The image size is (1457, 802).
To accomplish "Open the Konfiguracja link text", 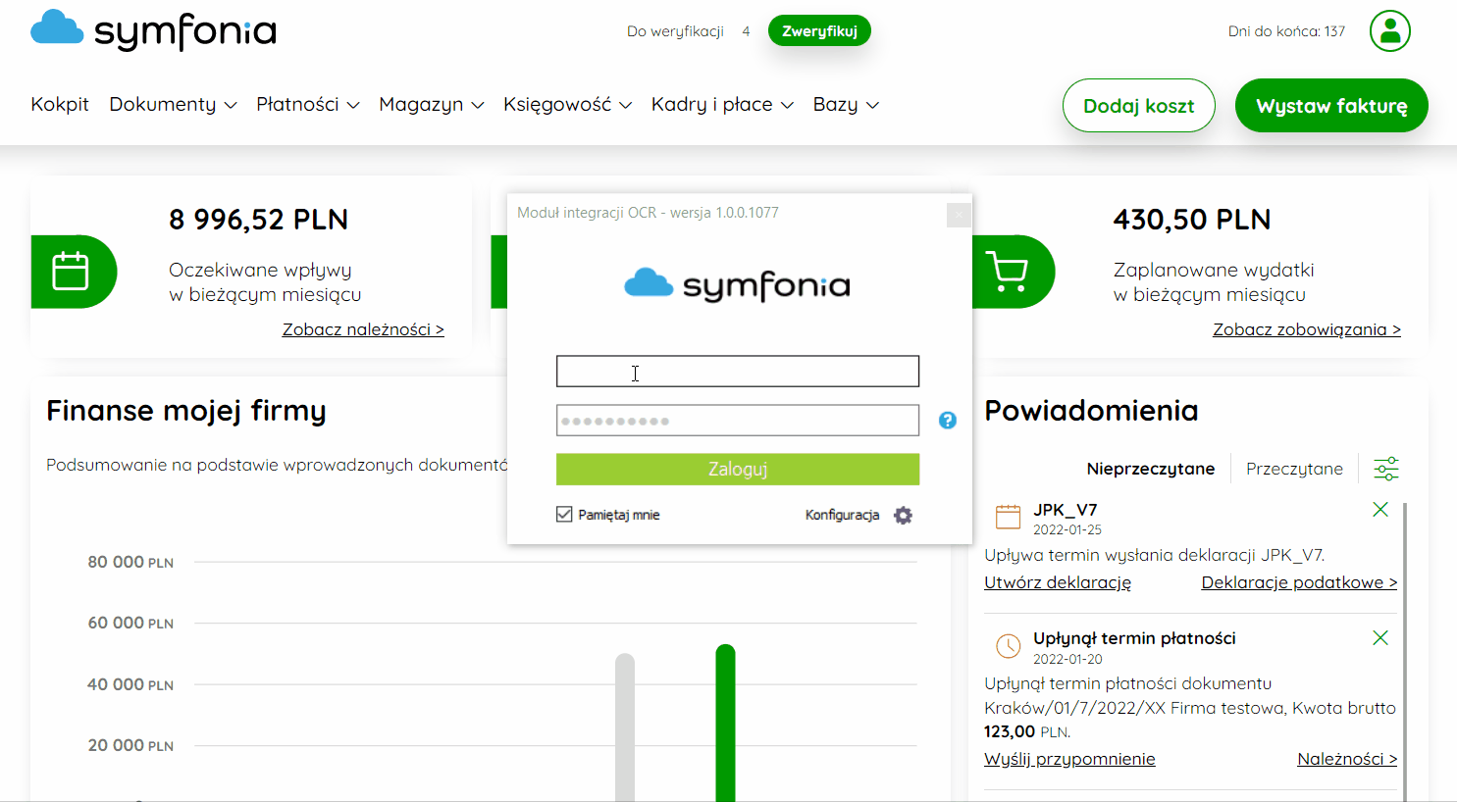I will 842,516.
